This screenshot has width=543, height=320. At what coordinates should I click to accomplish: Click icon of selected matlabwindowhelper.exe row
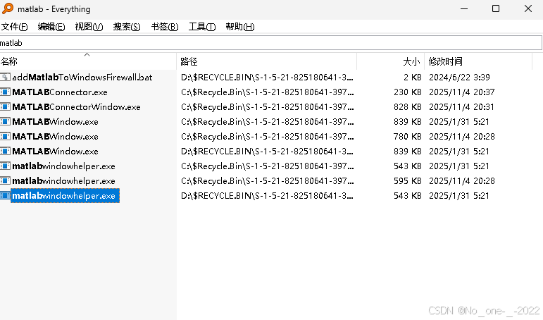[5, 195]
